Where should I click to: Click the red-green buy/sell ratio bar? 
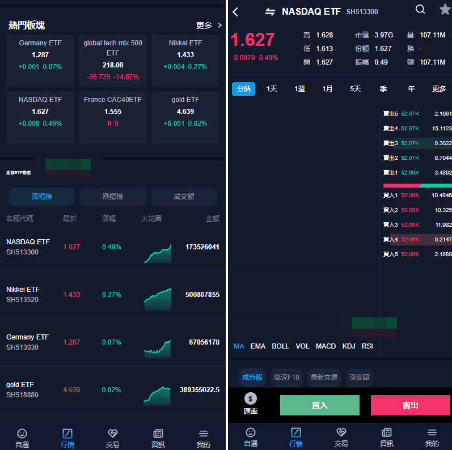[417, 185]
